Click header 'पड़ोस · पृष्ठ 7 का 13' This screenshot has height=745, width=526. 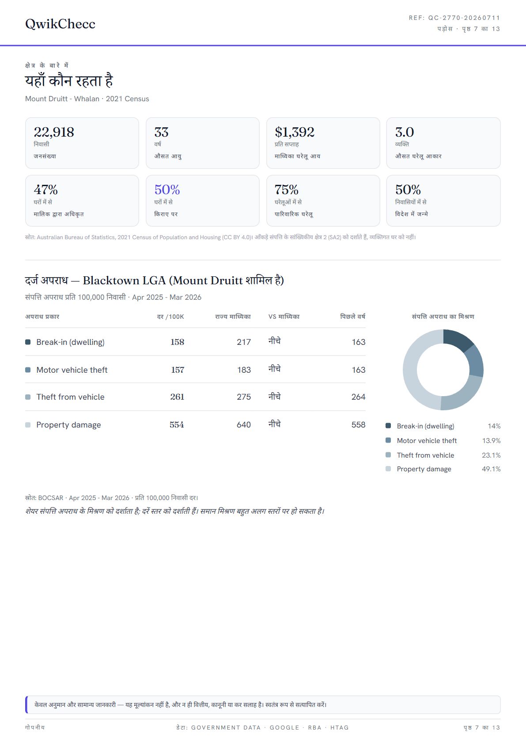pyautogui.click(x=469, y=29)
